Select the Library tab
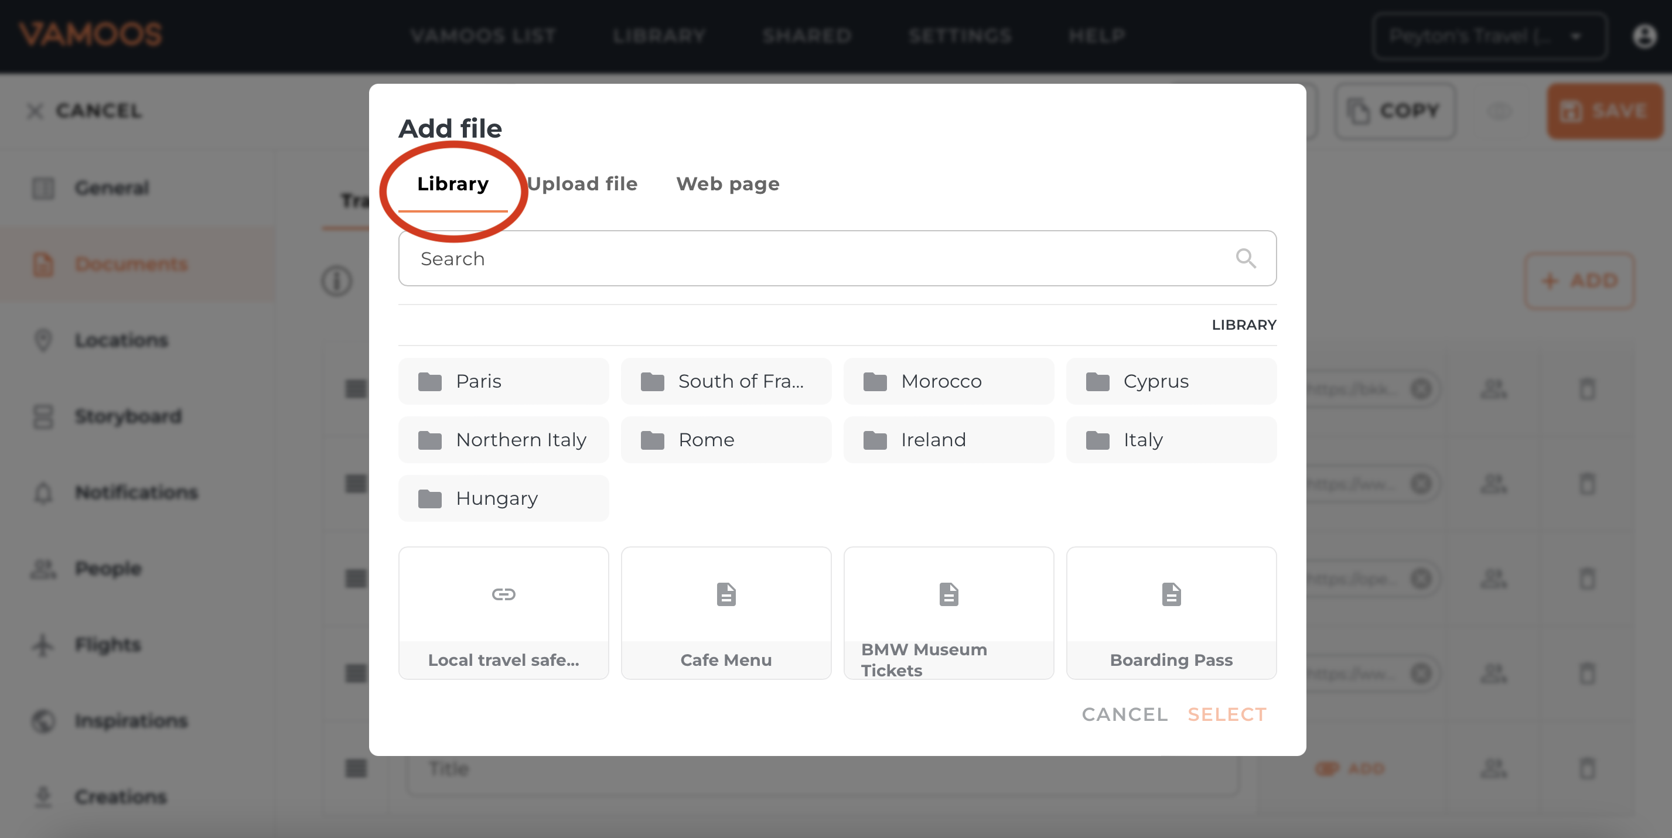Viewport: 1672px width, 838px height. pos(452,184)
